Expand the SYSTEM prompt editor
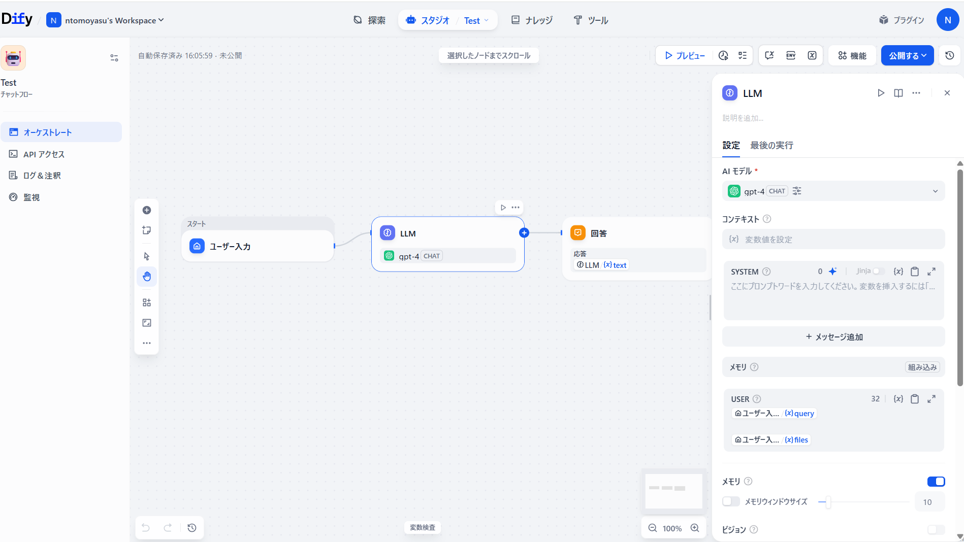 (x=931, y=271)
